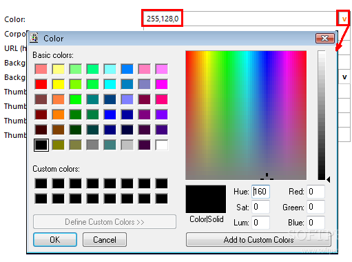Select the hot pink basic color

162,99
